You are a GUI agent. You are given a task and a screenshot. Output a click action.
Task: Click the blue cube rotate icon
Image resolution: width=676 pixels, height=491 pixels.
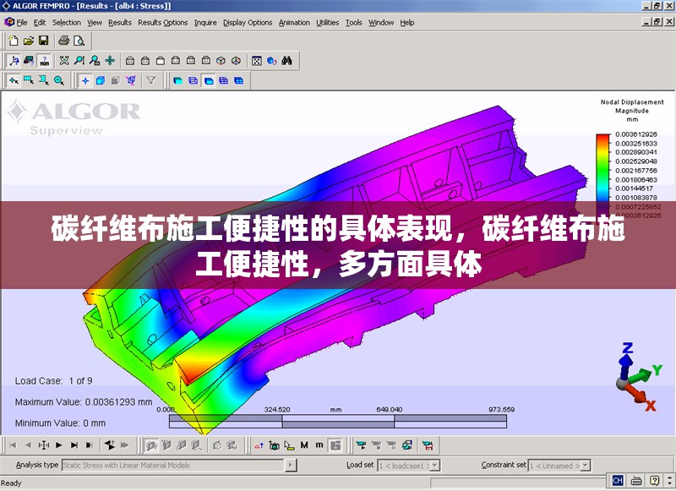coord(271,61)
